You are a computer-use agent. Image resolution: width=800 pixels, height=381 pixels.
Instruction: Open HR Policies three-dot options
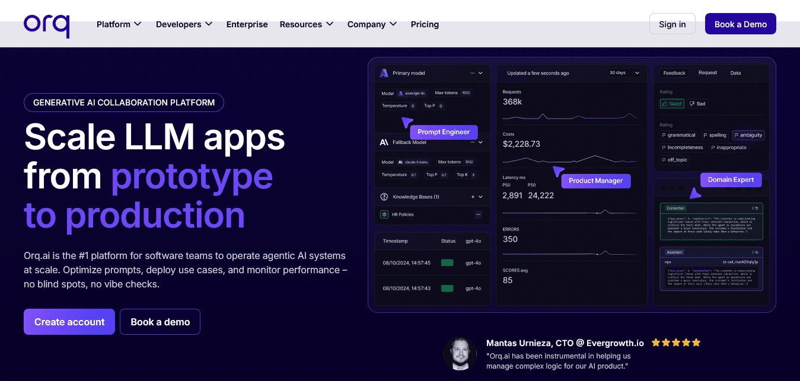click(x=478, y=214)
